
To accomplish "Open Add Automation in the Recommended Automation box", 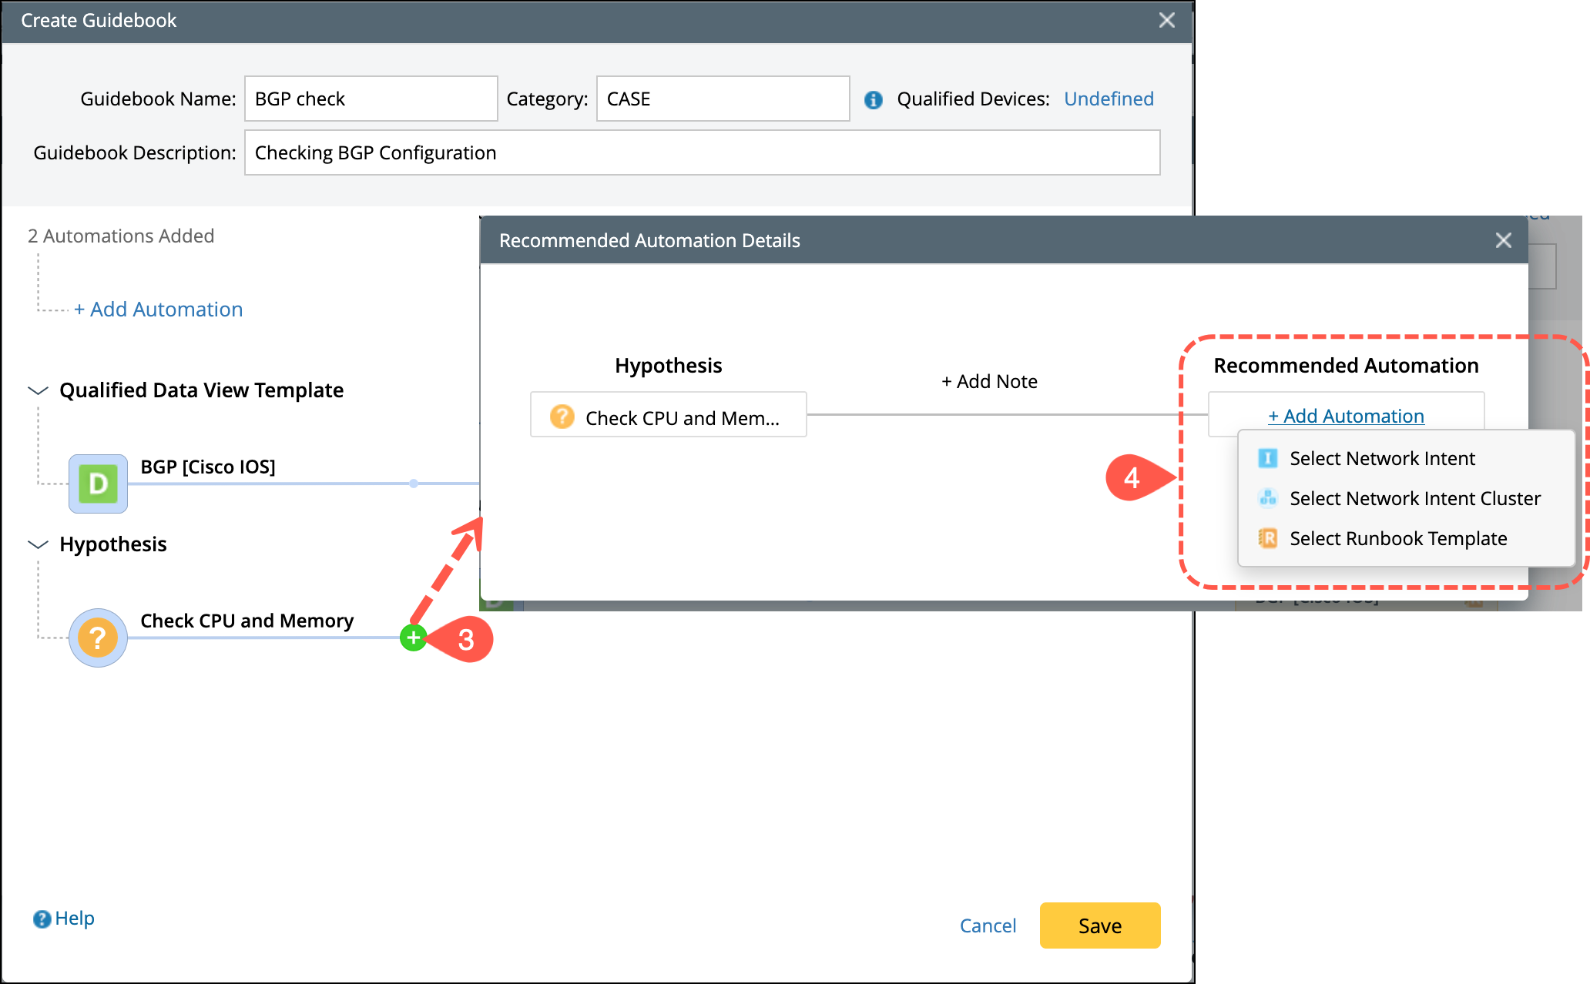I will point(1346,416).
